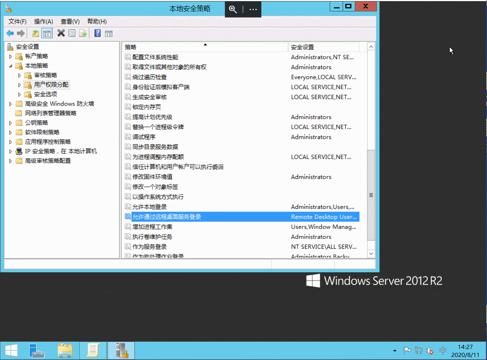Open Server Manager from the taskbar

coord(37,351)
